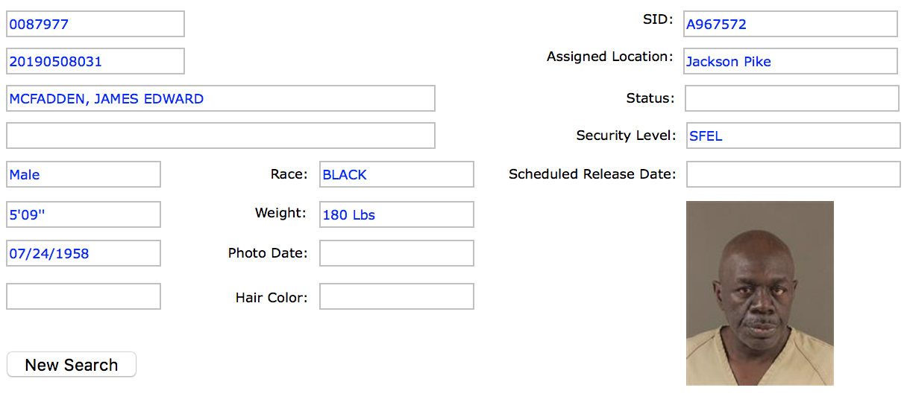
Task: Click the SID field showing A967572
Action: click(791, 24)
